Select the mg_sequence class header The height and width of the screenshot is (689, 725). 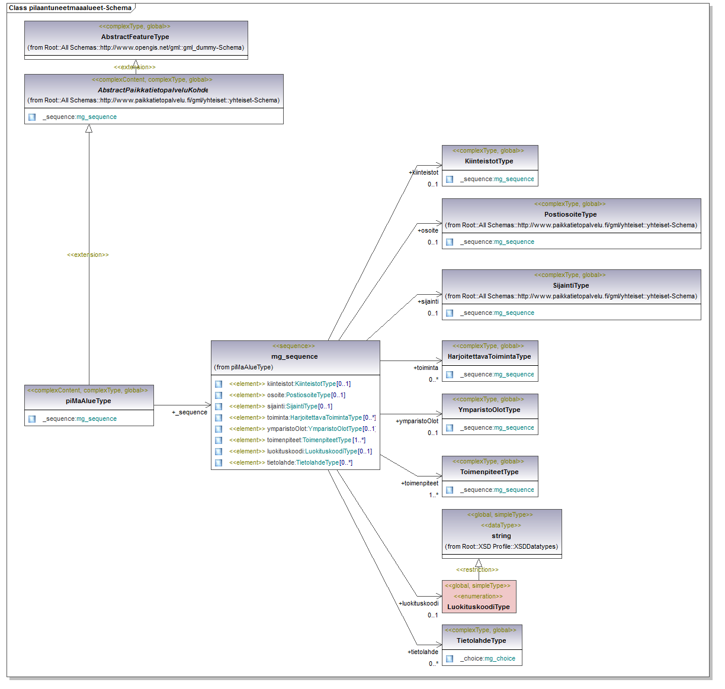coord(295,357)
